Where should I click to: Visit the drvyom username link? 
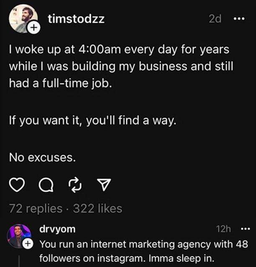click(57, 229)
